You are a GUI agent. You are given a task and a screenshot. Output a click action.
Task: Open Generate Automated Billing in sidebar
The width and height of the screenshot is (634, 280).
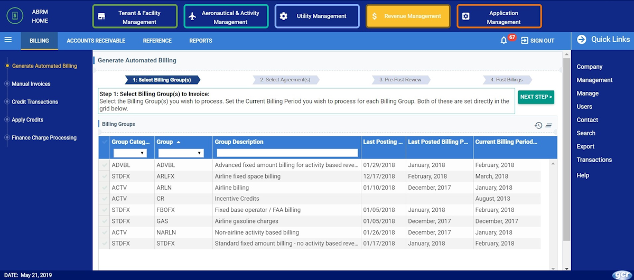44,66
